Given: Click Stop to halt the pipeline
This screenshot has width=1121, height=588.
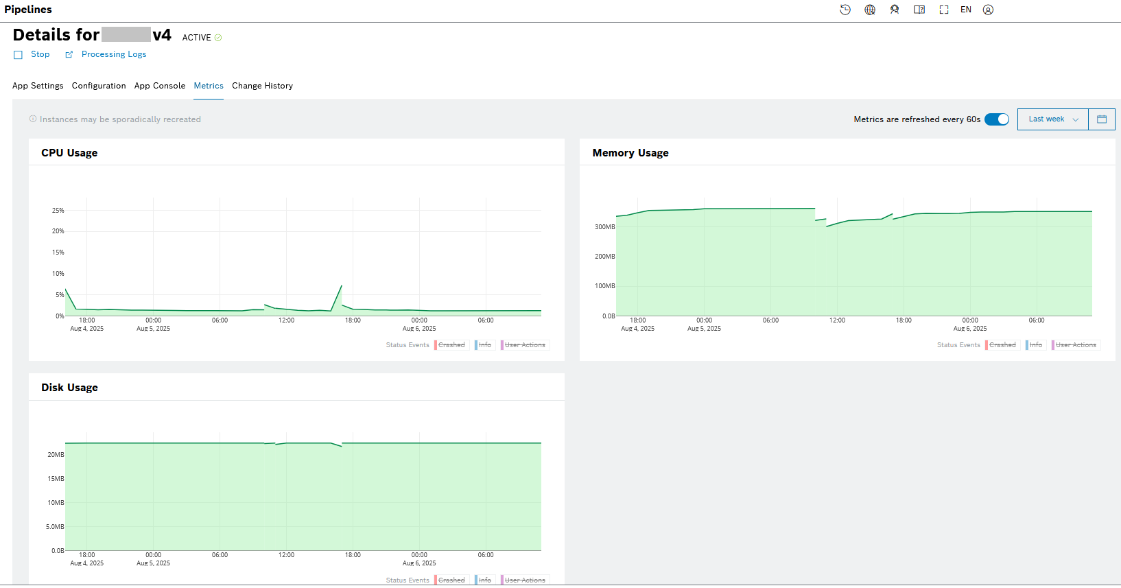Looking at the screenshot, I should pyautogui.click(x=40, y=54).
